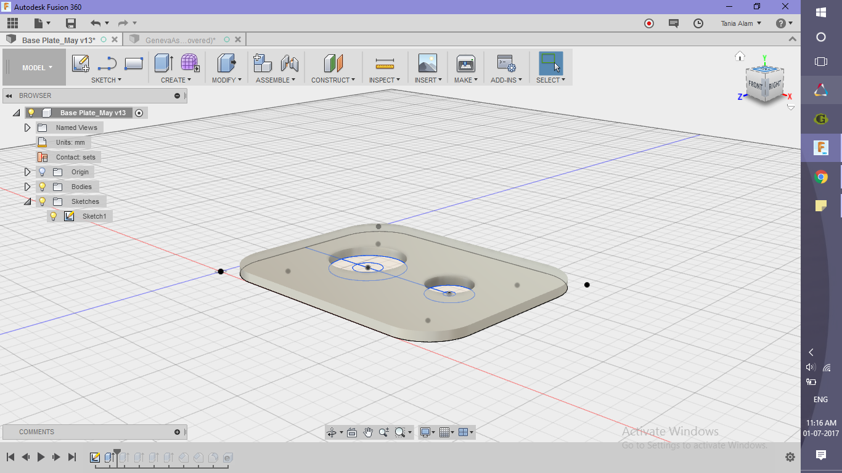
Task: Open the Help question mark menu
Action: click(784, 23)
